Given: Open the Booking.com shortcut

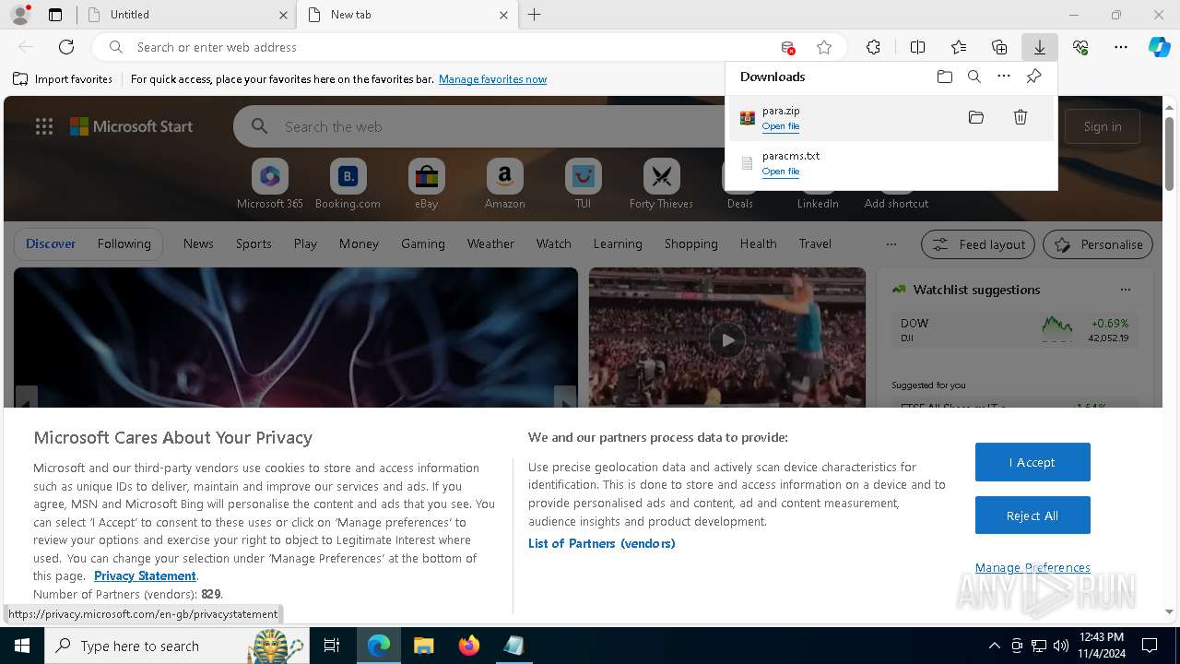Looking at the screenshot, I should [348, 184].
